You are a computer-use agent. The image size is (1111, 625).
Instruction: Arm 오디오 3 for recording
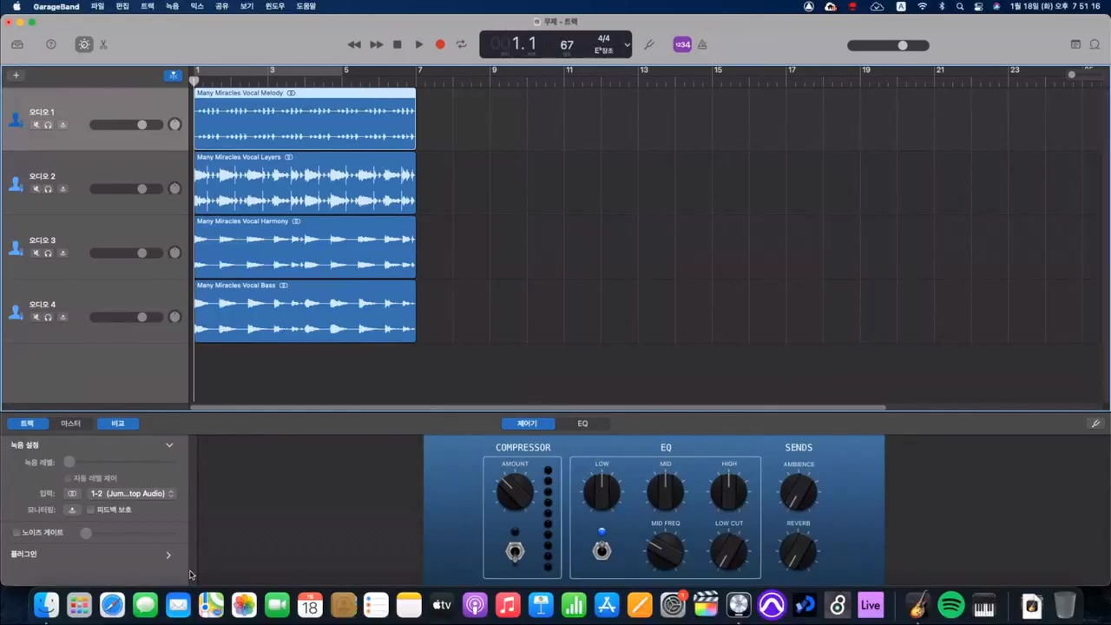point(62,252)
